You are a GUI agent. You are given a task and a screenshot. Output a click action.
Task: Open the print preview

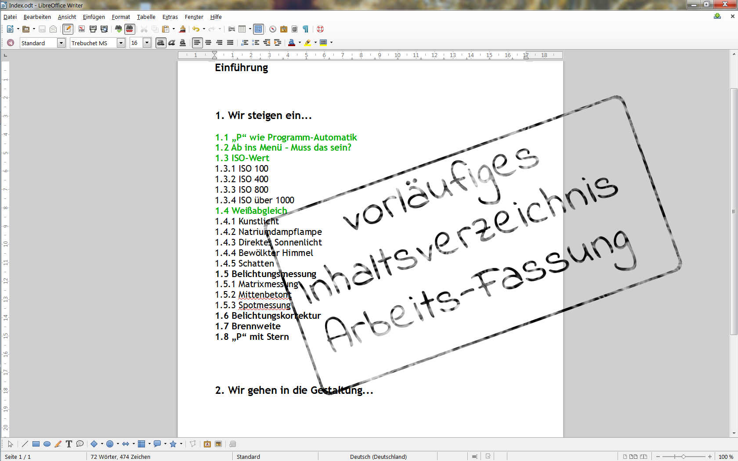(x=104, y=29)
